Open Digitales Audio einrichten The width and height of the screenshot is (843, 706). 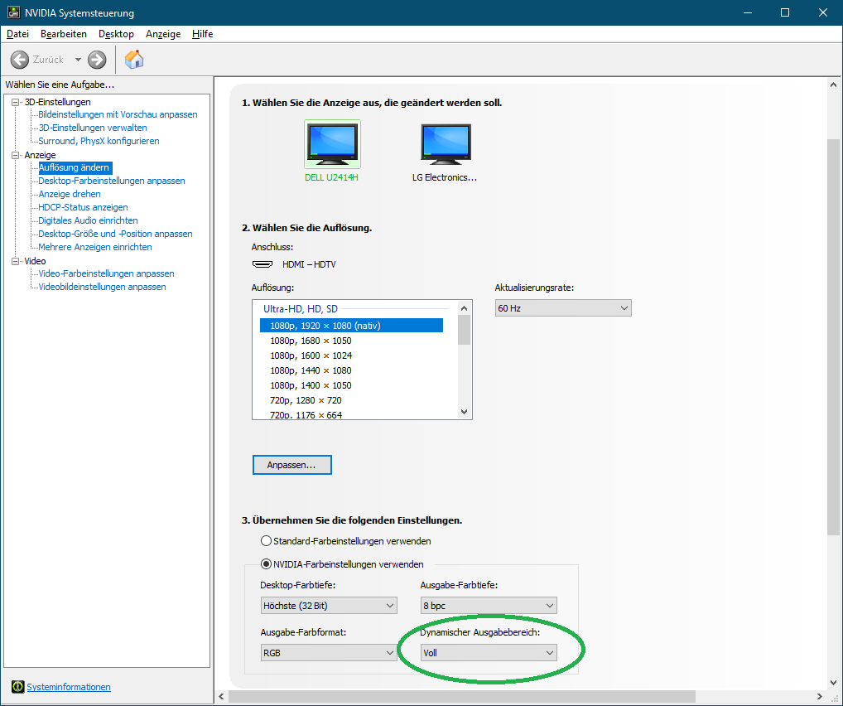coord(88,220)
